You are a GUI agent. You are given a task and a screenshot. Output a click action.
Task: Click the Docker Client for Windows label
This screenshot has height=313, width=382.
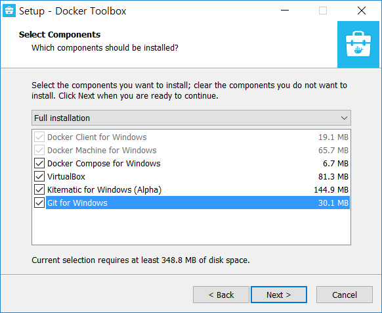tap(97, 137)
